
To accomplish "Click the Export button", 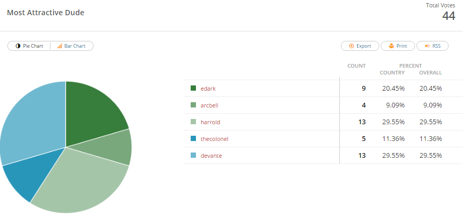I will click(x=360, y=46).
